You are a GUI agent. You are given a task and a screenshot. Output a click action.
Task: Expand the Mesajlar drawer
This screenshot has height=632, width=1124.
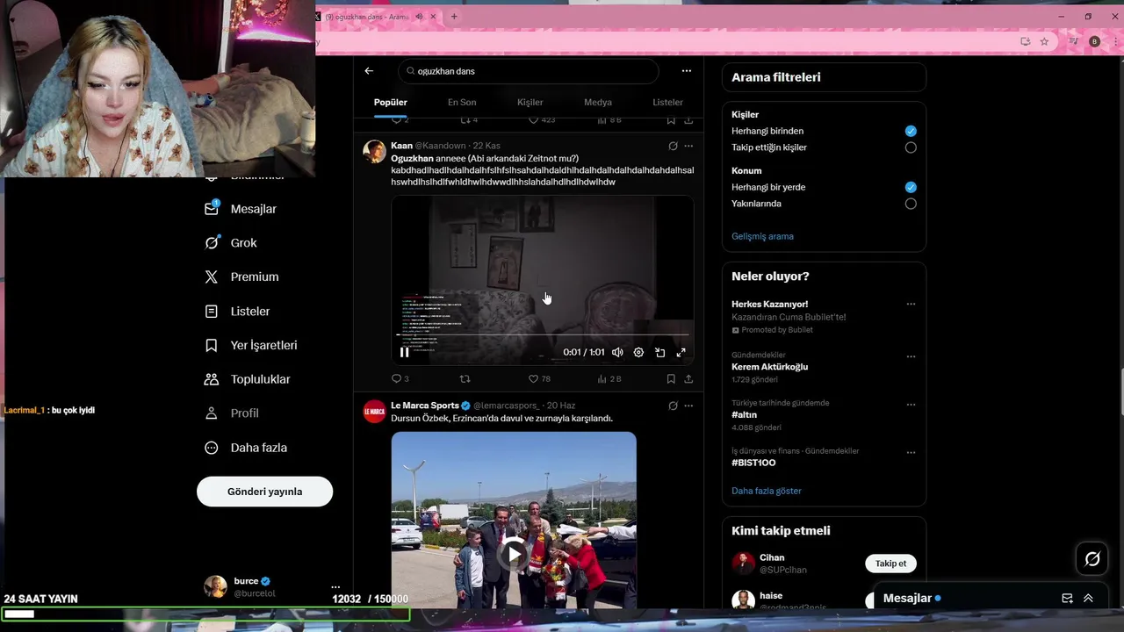(x=1088, y=599)
